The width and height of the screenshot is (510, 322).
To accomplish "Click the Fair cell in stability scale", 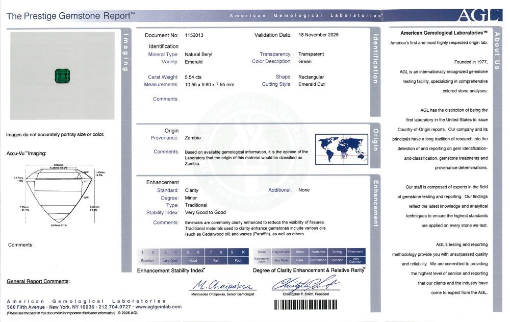I will (x=216, y=261).
